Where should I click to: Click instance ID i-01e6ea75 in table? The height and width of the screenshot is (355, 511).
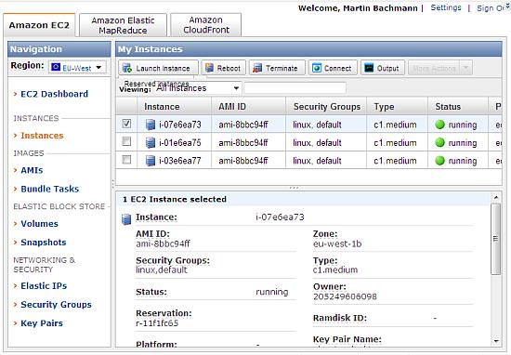tap(180, 143)
